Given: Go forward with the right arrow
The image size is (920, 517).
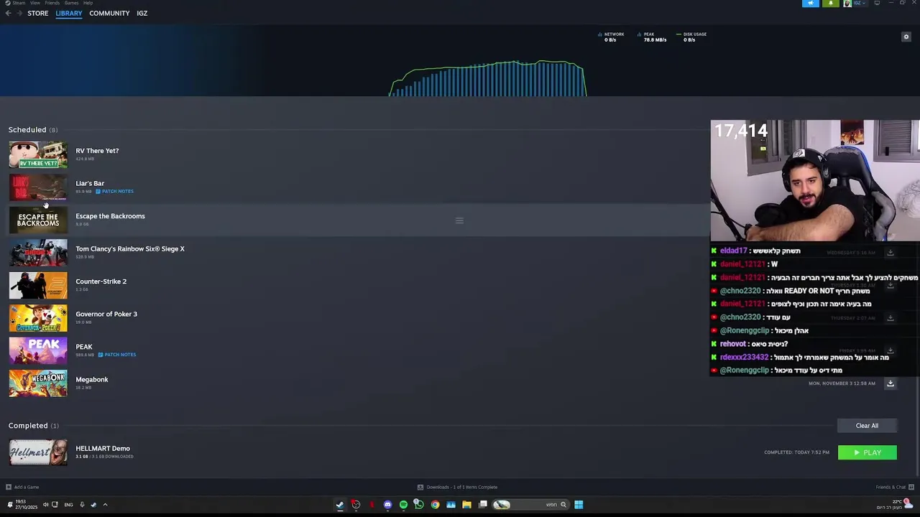Looking at the screenshot, I should tap(19, 13).
